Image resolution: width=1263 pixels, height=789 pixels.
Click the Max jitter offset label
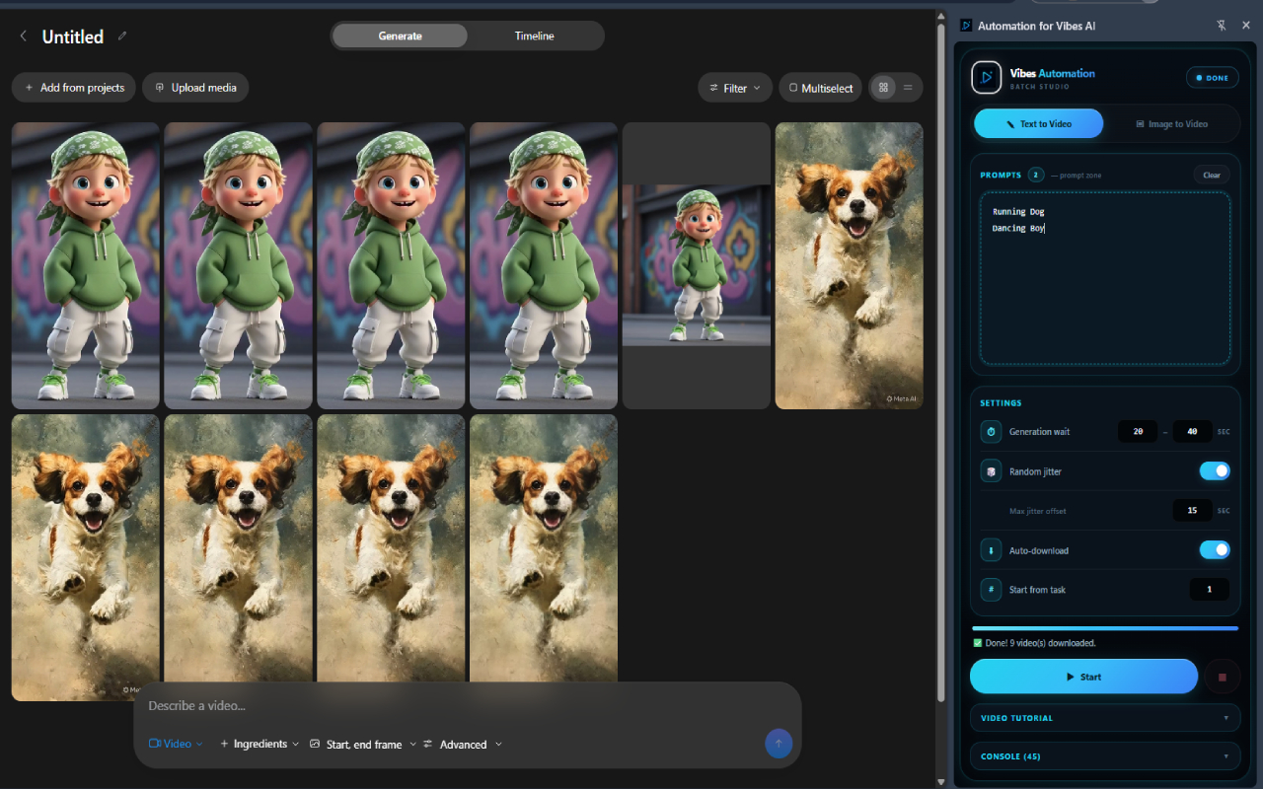(1037, 511)
